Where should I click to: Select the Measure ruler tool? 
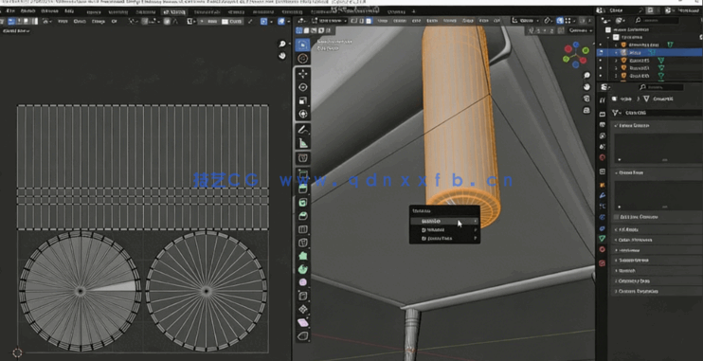302,143
